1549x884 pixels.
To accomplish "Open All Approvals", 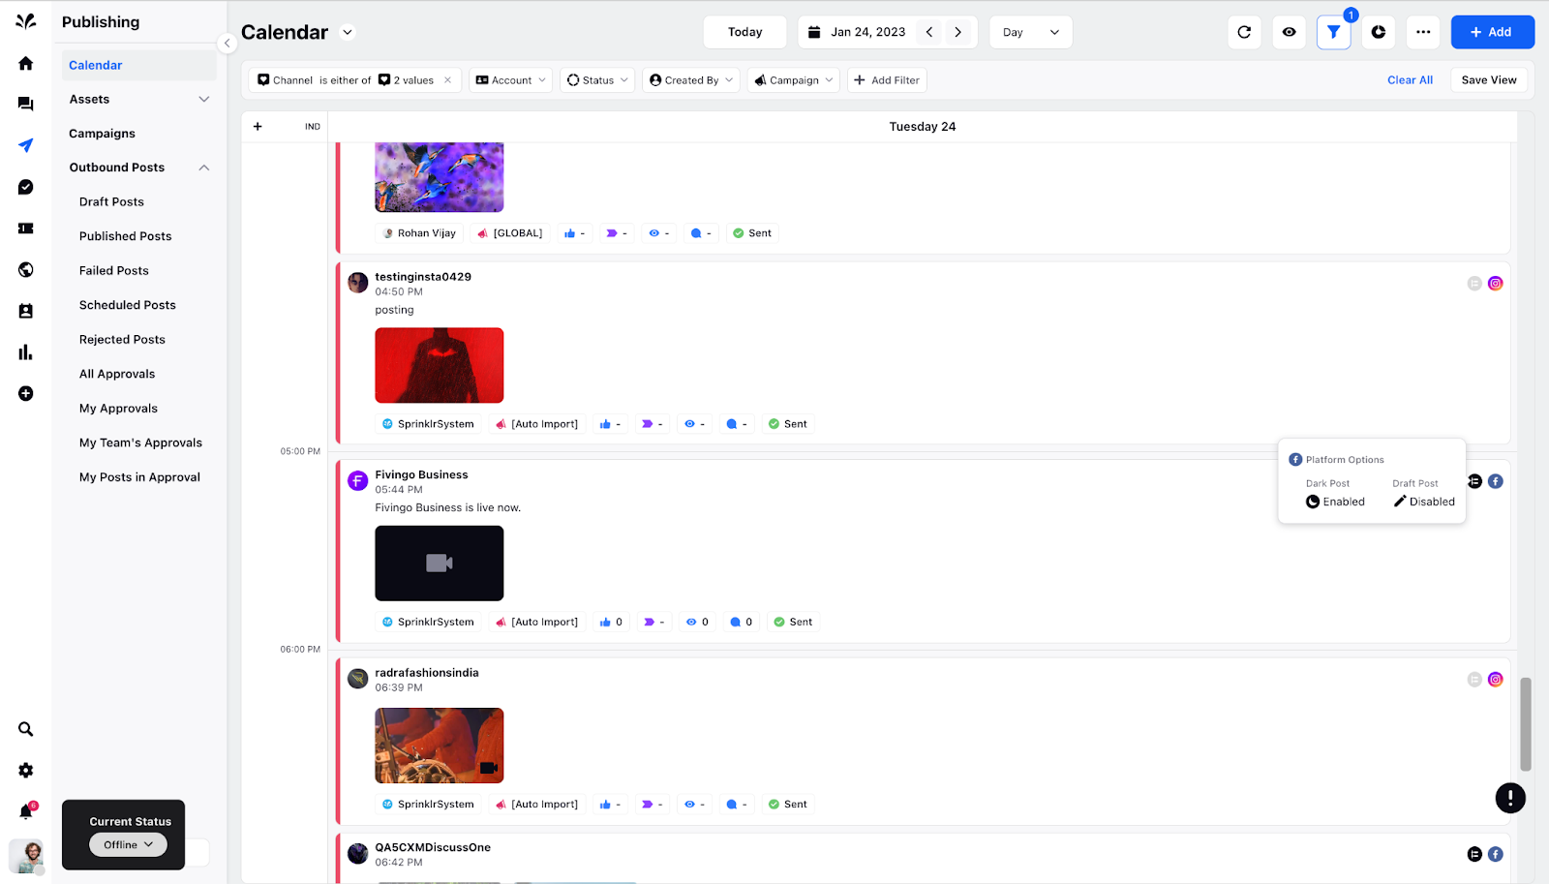I will pos(117,374).
